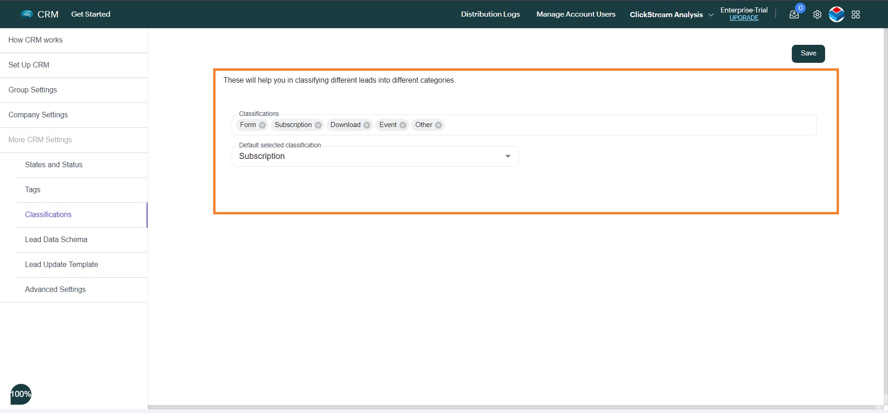
Task: Select the Download chip label
Action: [x=345, y=125]
